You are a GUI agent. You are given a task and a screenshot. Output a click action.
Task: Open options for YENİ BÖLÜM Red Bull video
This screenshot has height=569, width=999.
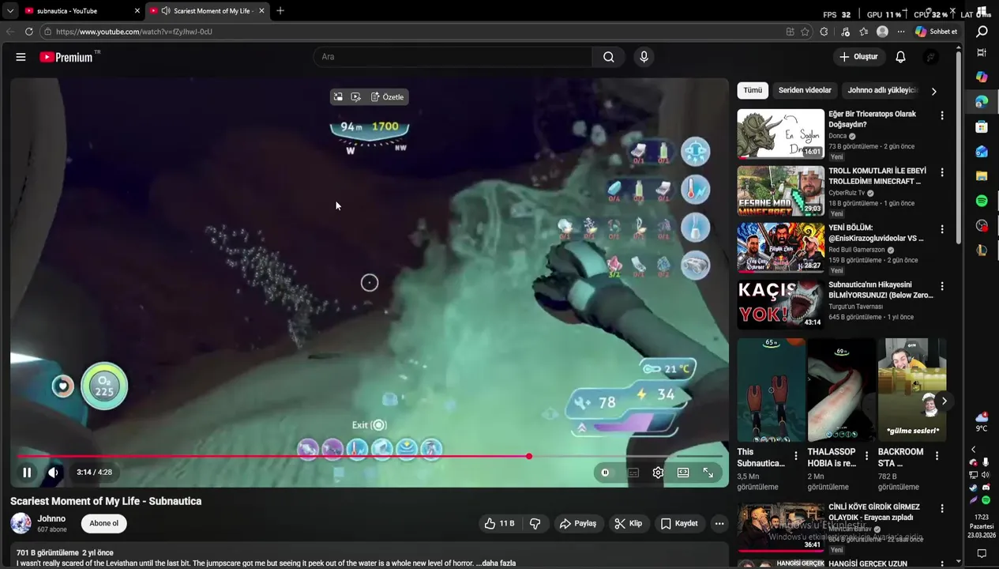941,229
